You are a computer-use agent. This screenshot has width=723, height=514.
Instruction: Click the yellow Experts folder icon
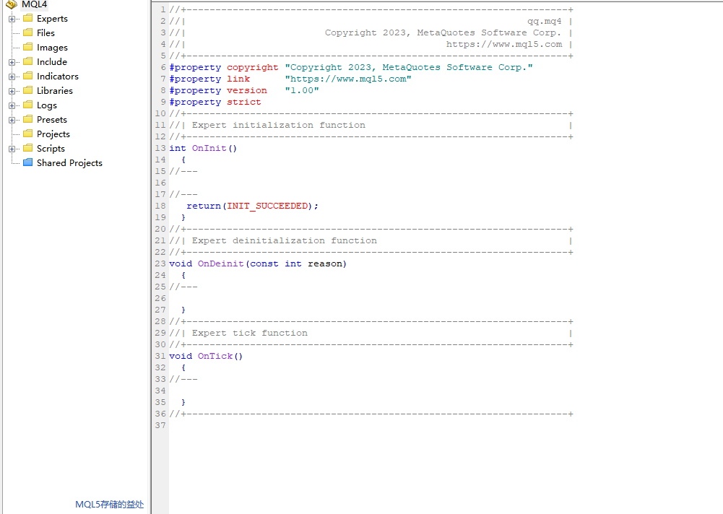(27, 18)
